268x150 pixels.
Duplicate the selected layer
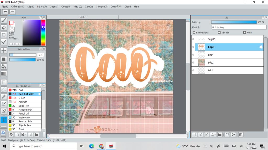tap(227, 135)
